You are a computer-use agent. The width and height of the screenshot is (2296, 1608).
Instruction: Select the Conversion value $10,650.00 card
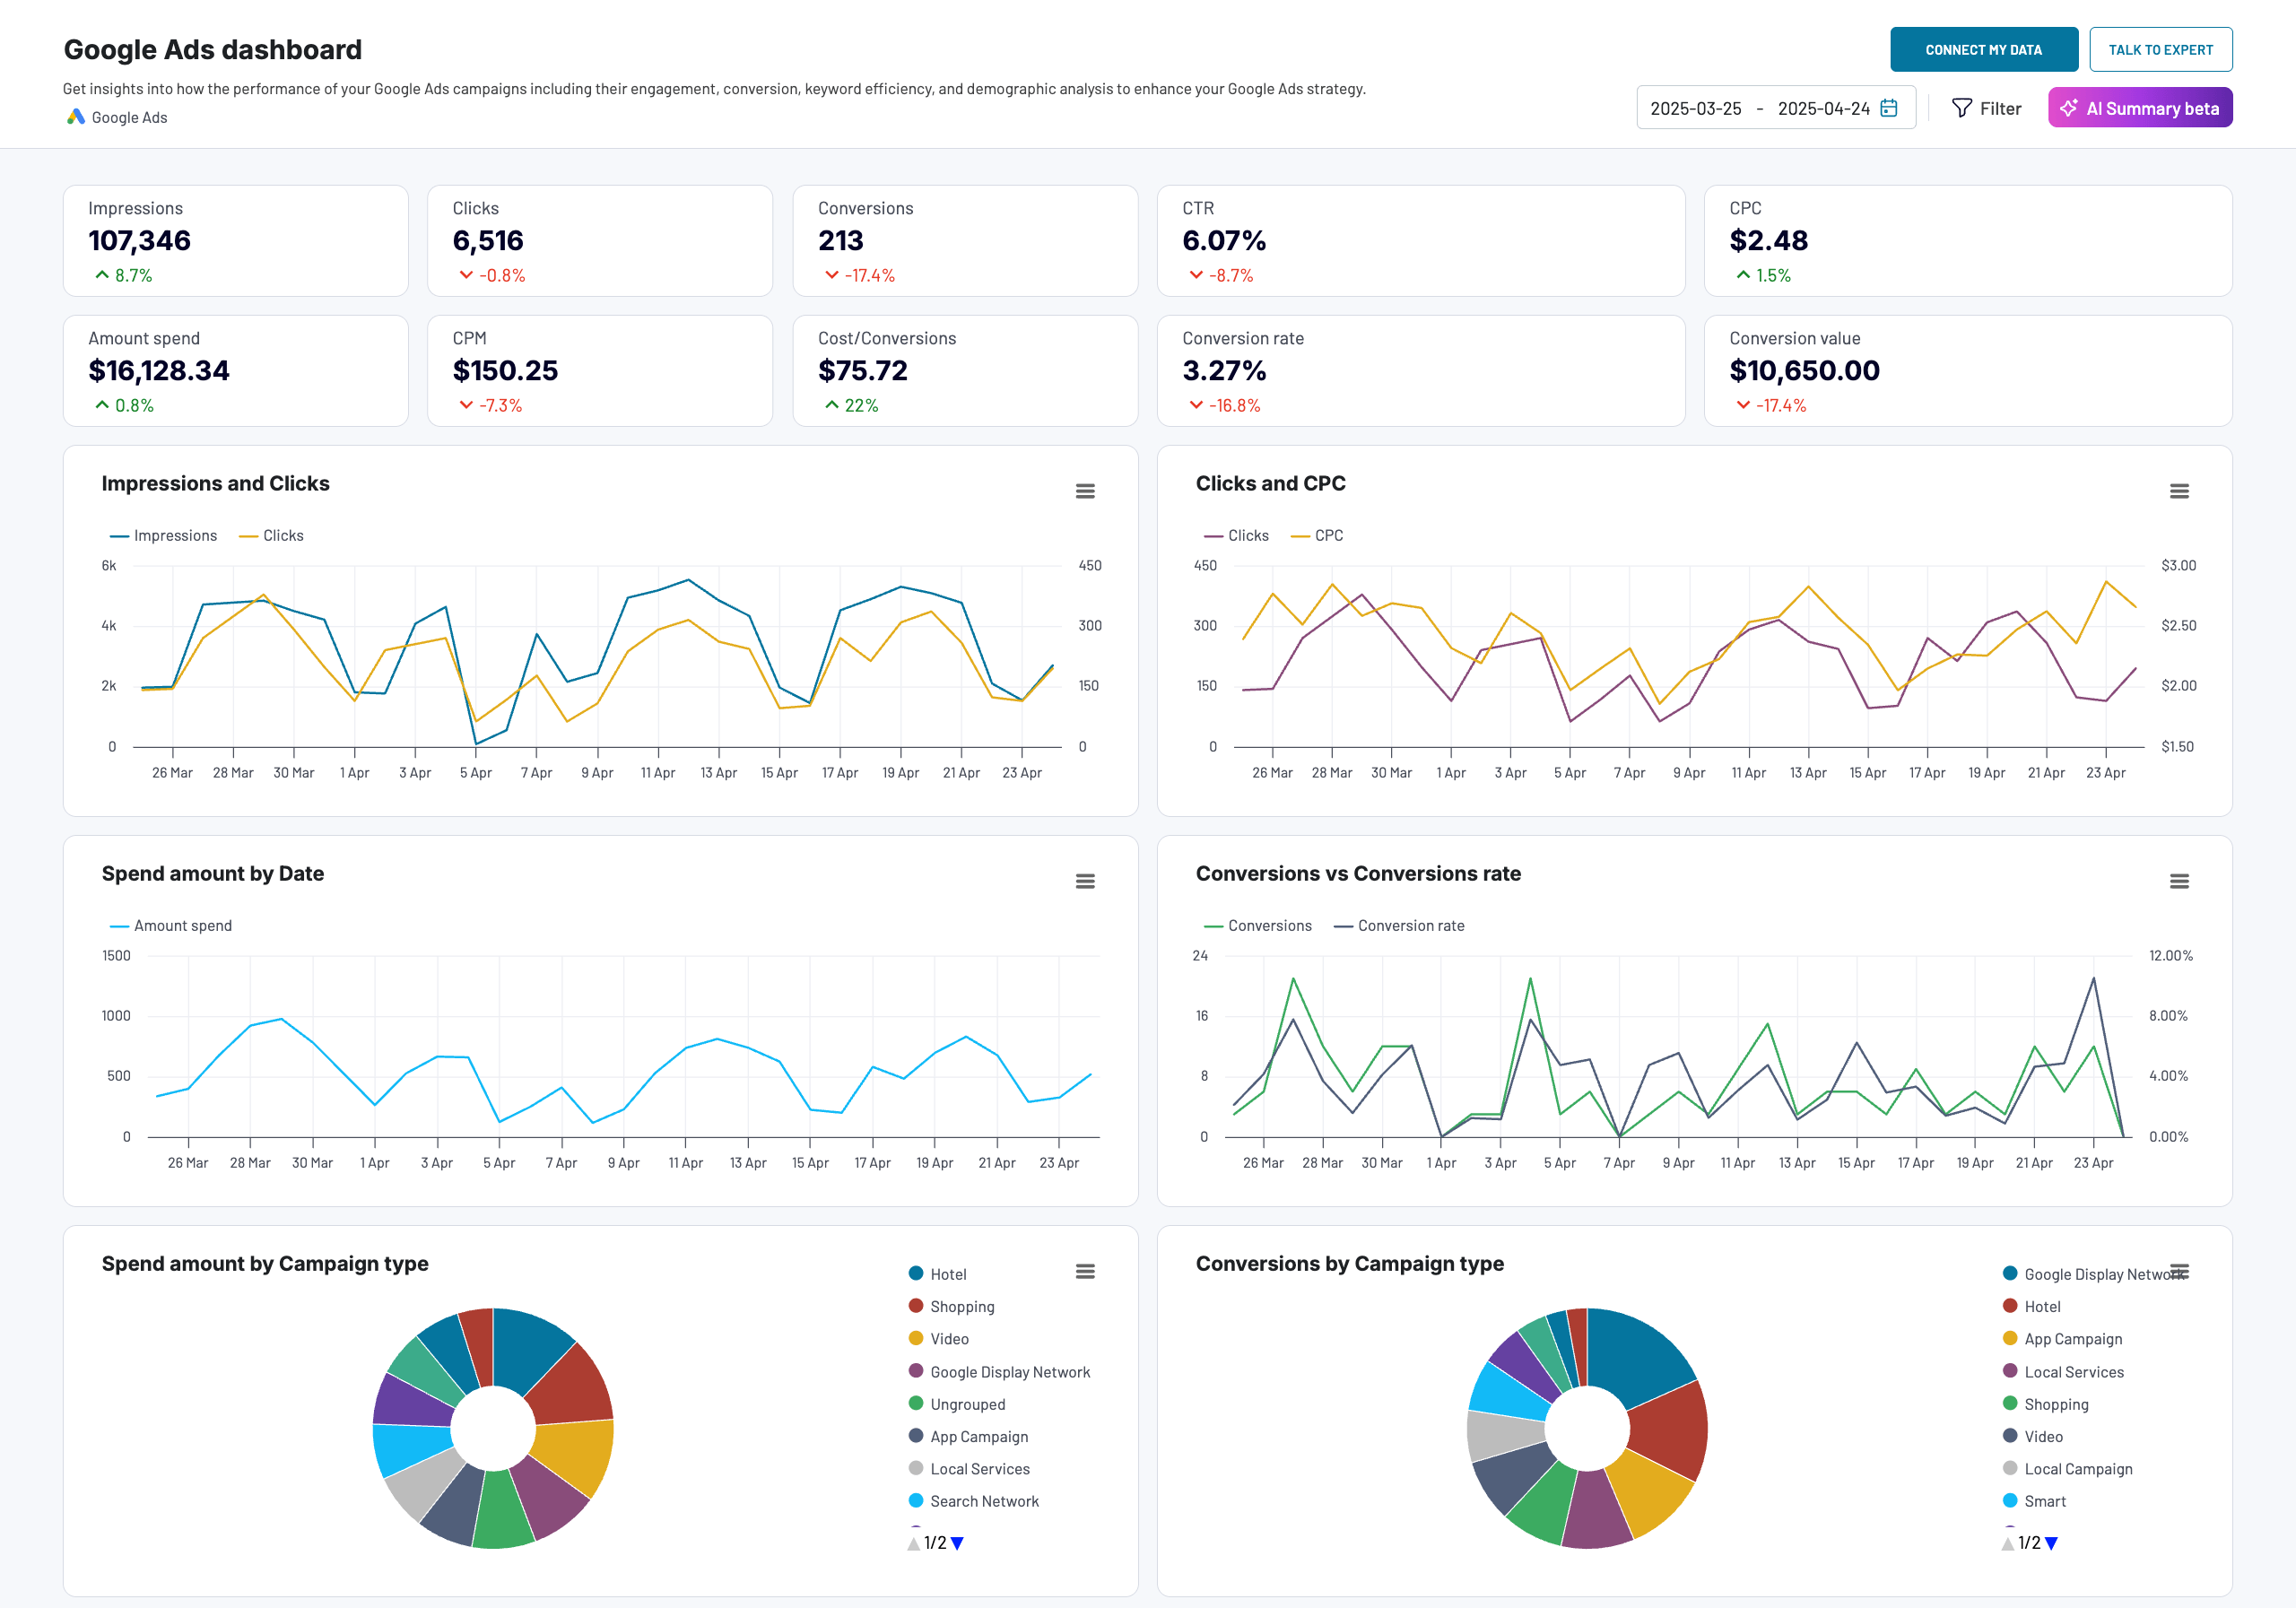pos(1968,371)
